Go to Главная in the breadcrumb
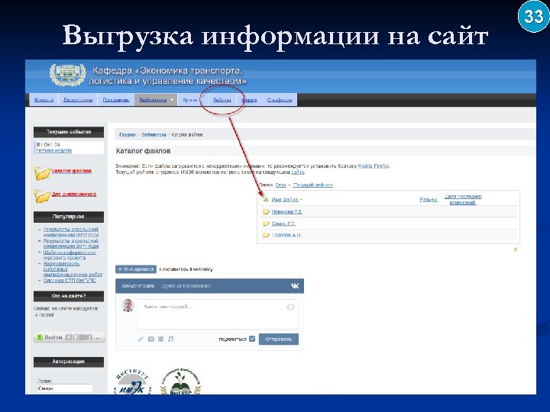The image size is (550, 412). (128, 134)
